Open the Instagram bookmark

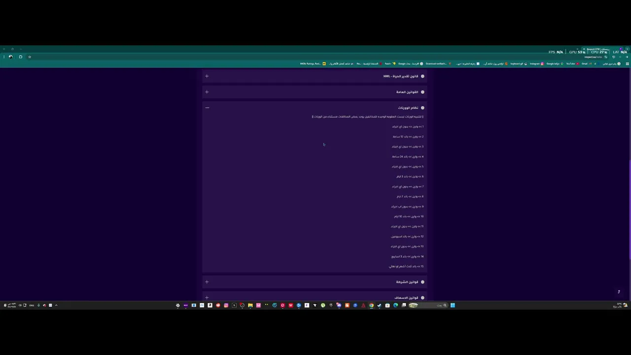click(536, 64)
